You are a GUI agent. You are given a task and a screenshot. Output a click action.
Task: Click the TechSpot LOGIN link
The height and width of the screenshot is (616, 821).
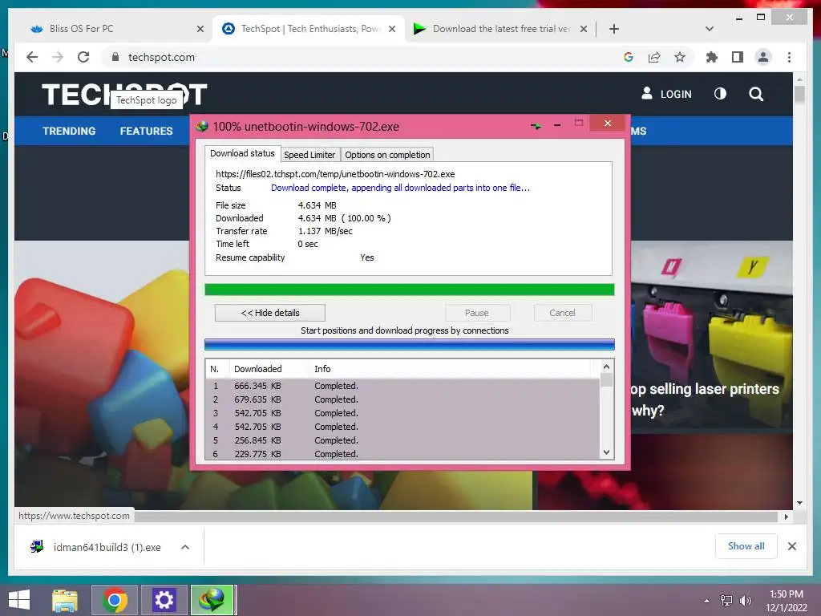[666, 94]
